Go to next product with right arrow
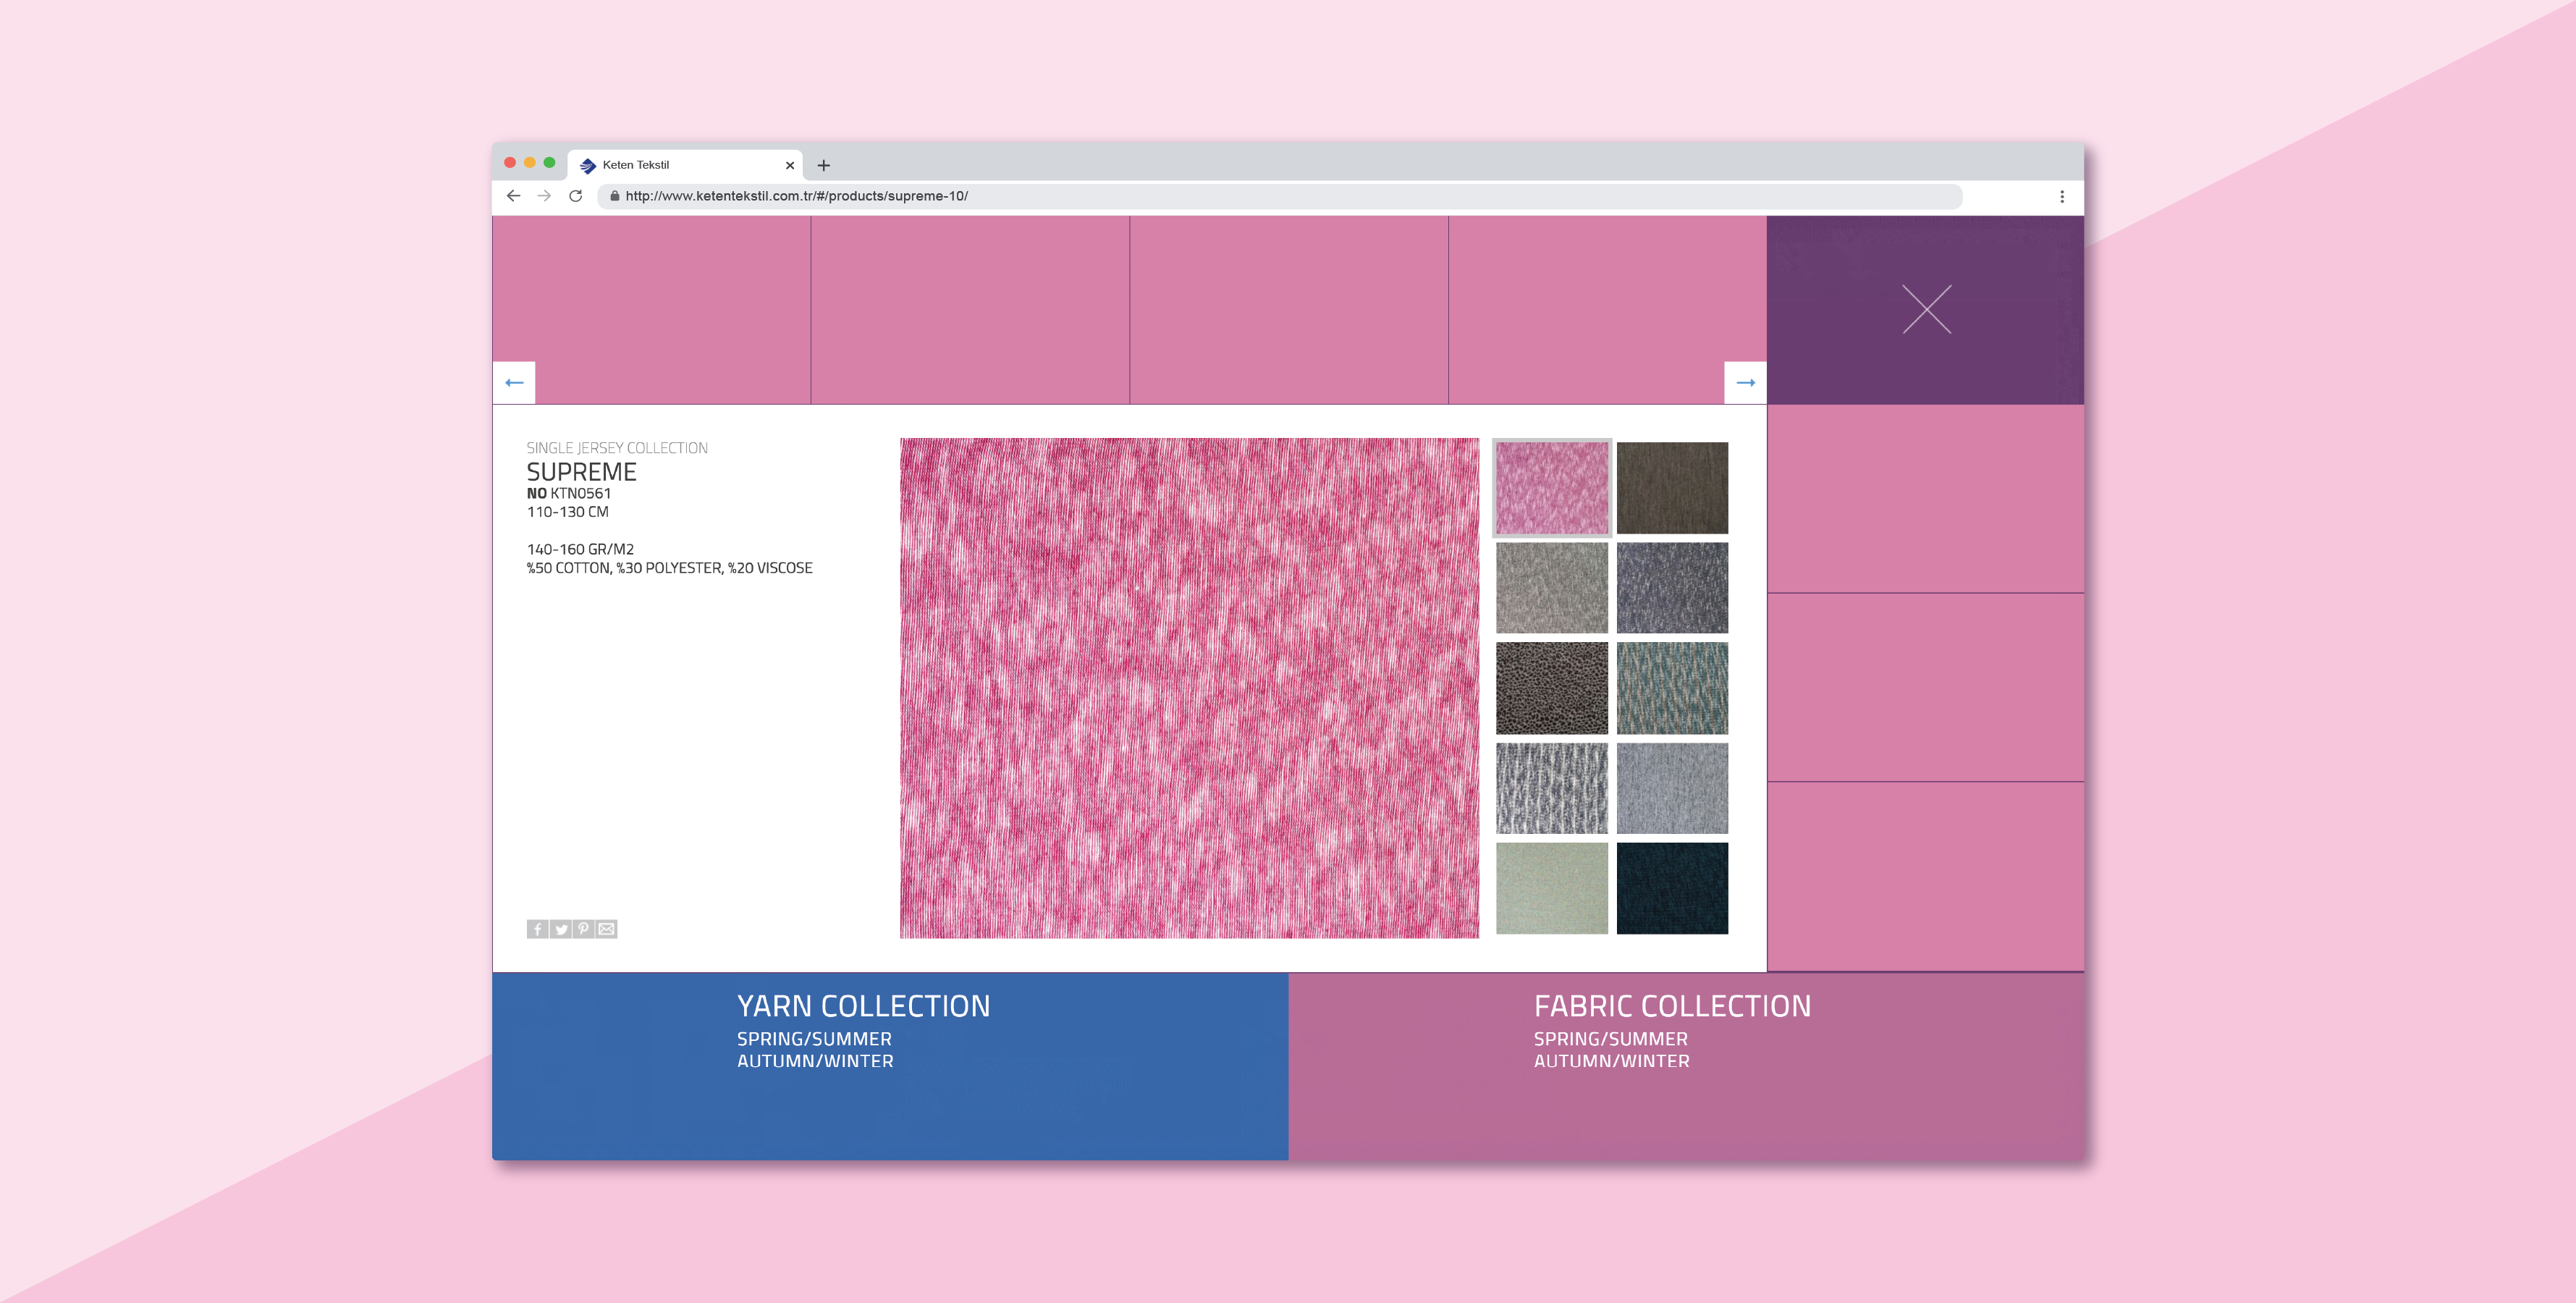Screen dimensions: 2576x1303 (x=1746, y=383)
